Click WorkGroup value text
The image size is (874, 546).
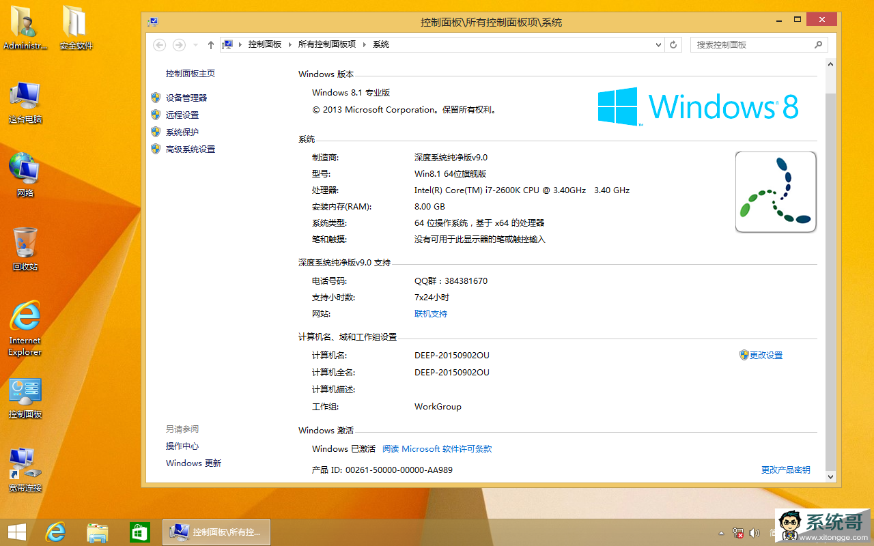click(438, 407)
